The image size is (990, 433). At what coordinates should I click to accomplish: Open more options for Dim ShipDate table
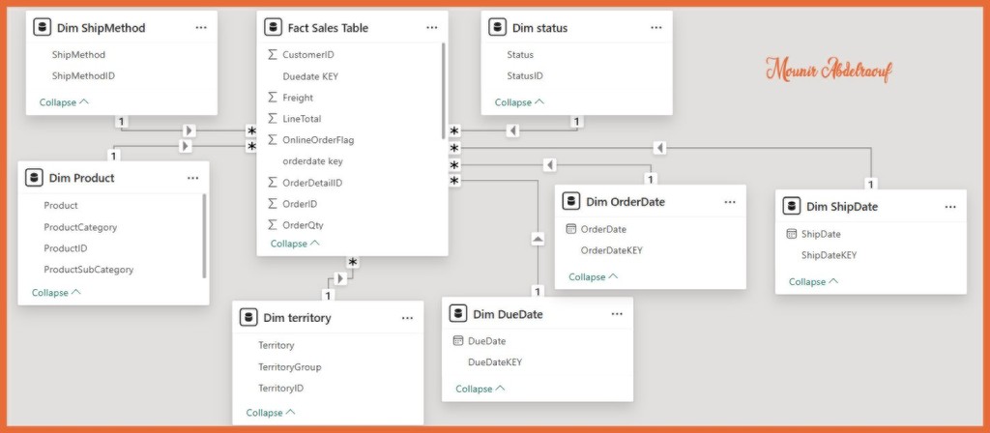pyautogui.click(x=950, y=206)
